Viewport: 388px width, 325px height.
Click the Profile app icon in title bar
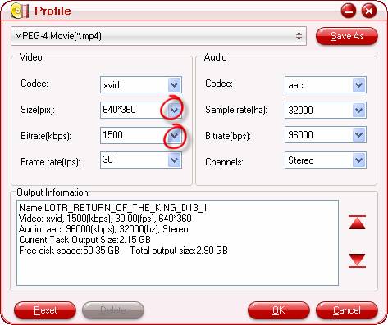[x=20, y=11]
